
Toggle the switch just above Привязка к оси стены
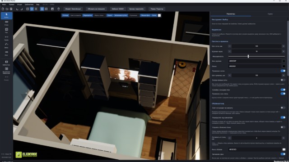283,90
